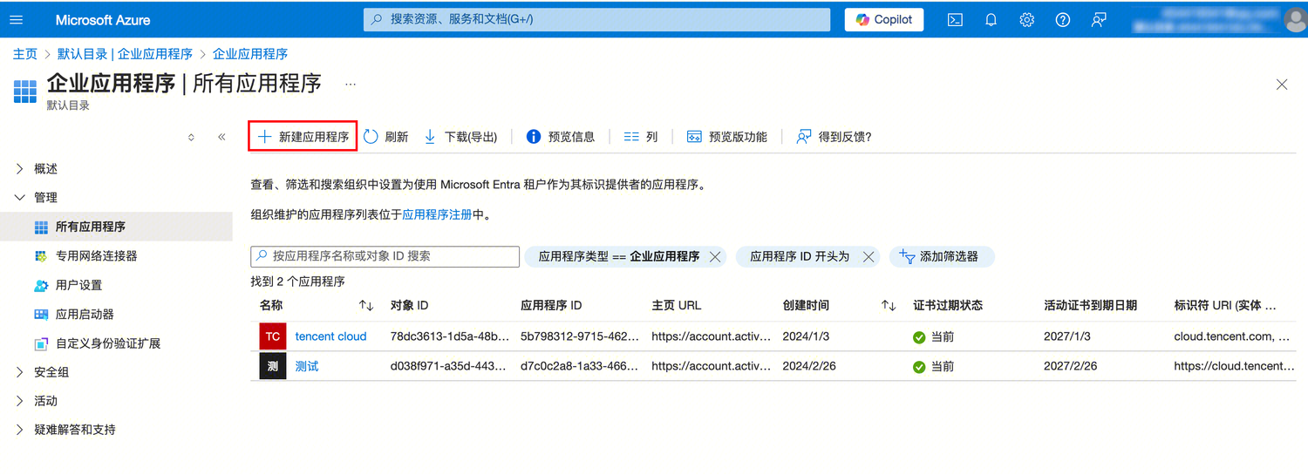Screen dimensions: 1308x475
Task: Sort by the 创建时间 column arrows
Action: point(889,306)
